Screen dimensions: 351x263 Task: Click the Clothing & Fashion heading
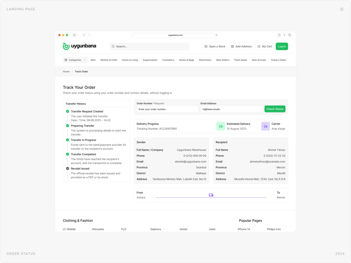pyautogui.click(x=78, y=221)
